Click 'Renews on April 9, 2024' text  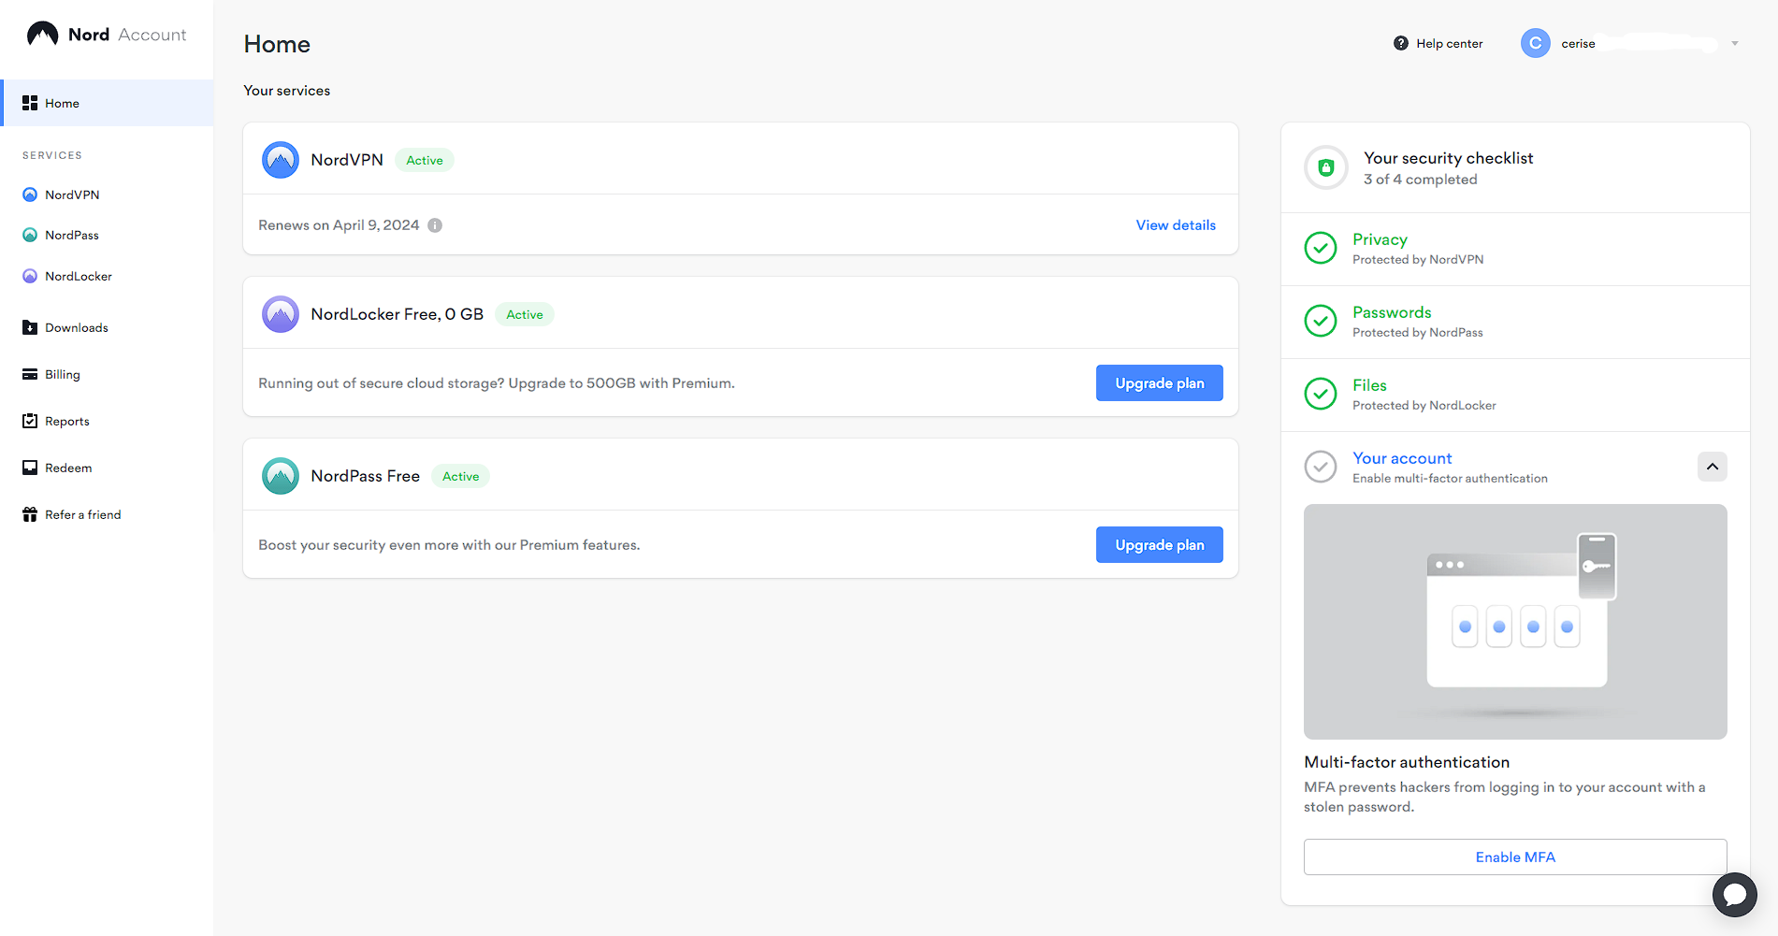[339, 225]
